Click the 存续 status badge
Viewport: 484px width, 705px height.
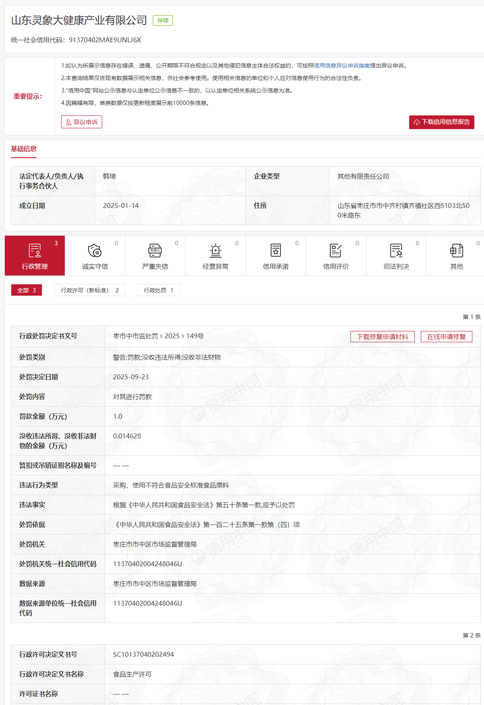point(163,21)
